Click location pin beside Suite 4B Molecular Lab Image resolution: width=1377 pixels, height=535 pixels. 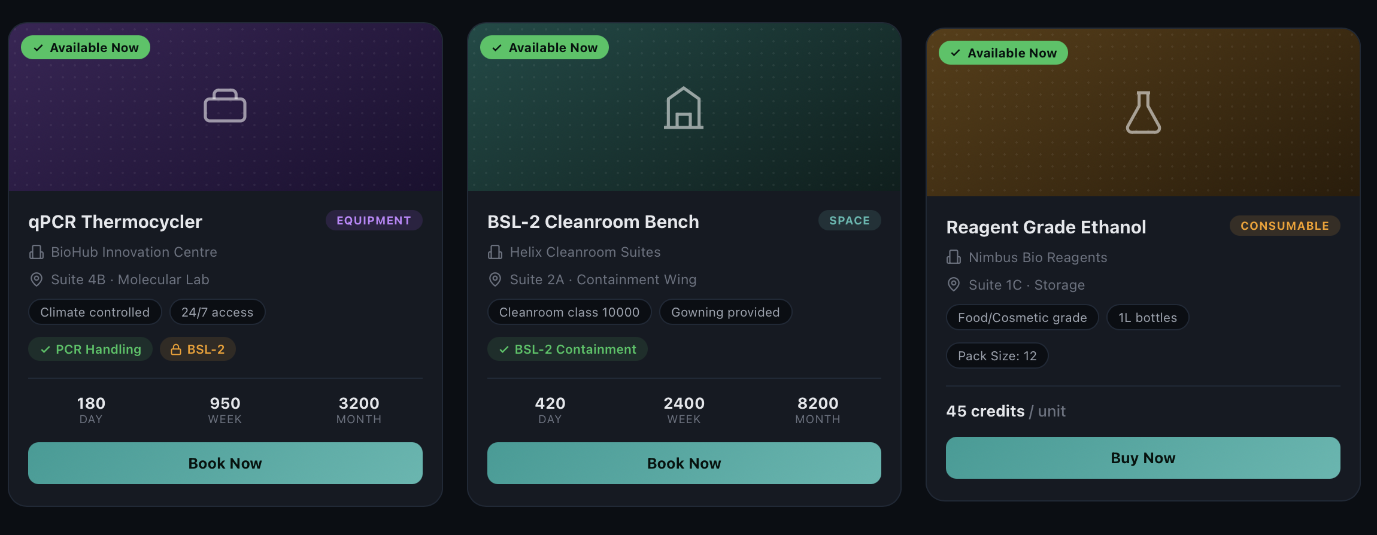click(x=37, y=279)
